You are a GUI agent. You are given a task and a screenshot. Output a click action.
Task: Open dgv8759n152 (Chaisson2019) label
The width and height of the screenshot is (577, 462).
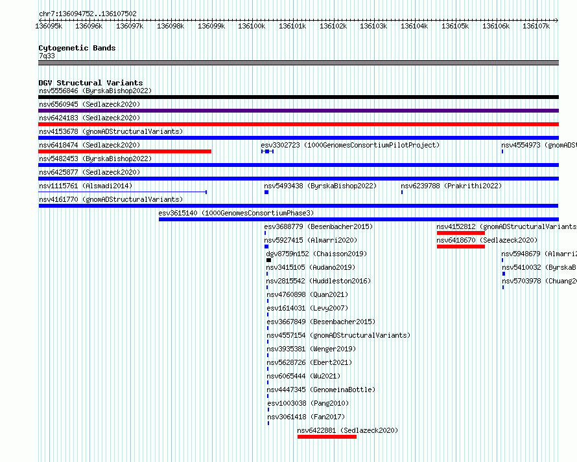tap(316, 254)
